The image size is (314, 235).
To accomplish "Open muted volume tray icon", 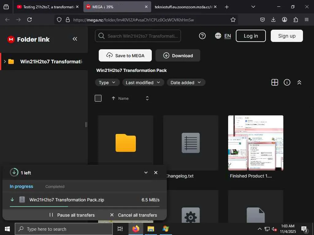I will [274, 229].
